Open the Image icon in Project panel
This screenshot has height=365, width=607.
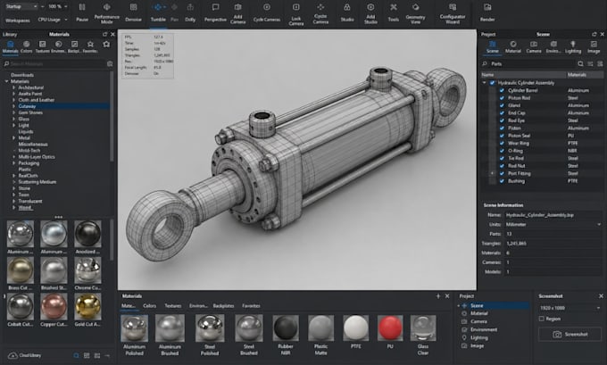594,44
